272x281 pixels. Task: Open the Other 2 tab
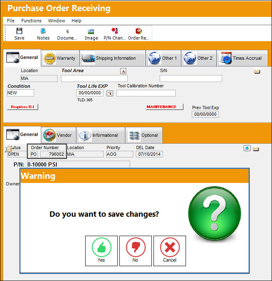[199, 58]
